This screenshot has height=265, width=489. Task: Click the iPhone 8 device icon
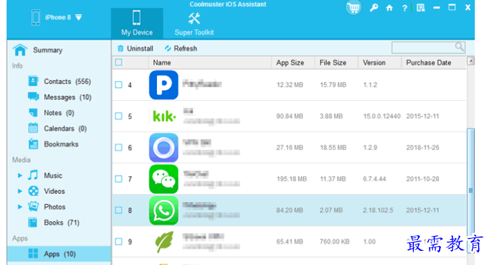tap(36, 18)
